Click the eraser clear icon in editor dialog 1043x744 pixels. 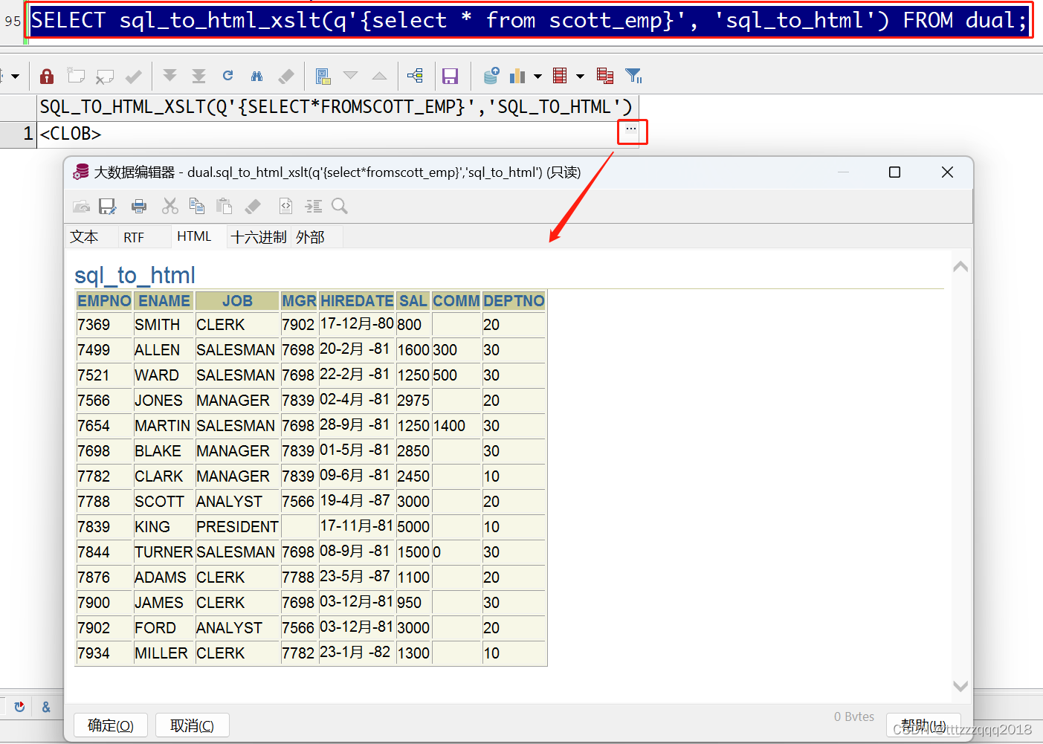[254, 206]
